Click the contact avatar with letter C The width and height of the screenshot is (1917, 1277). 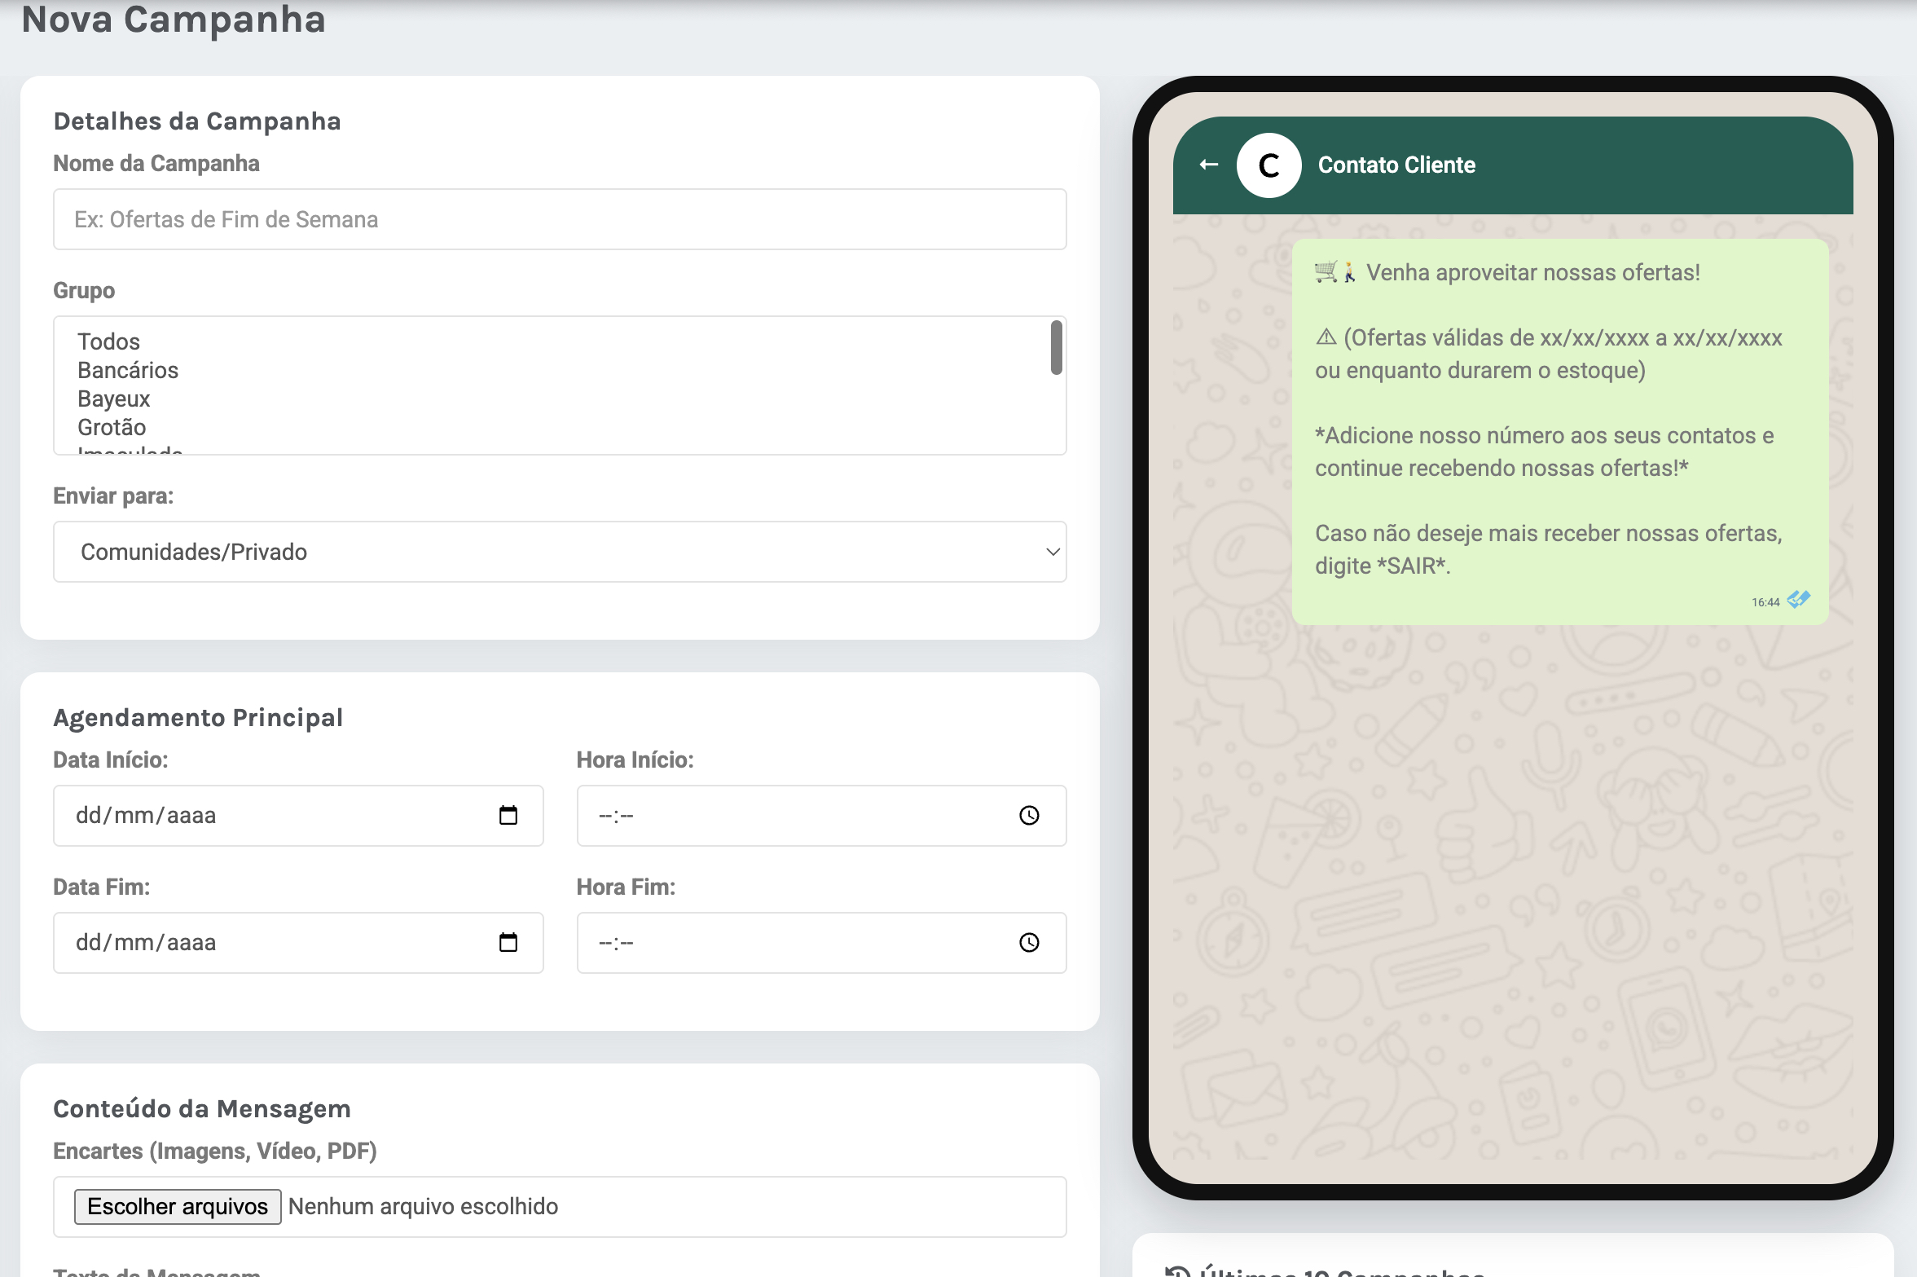(1268, 165)
